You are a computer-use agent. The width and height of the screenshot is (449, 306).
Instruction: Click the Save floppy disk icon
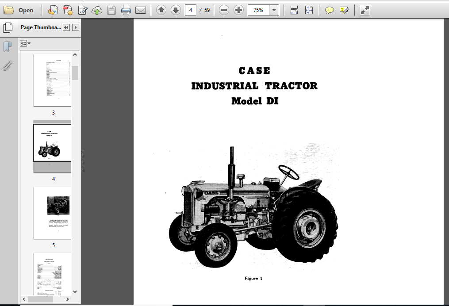tap(111, 10)
